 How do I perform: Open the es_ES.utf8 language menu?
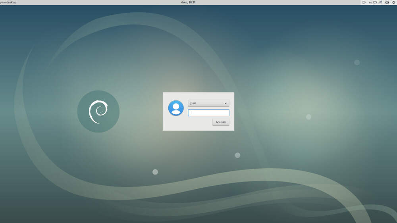pos(375,2)
